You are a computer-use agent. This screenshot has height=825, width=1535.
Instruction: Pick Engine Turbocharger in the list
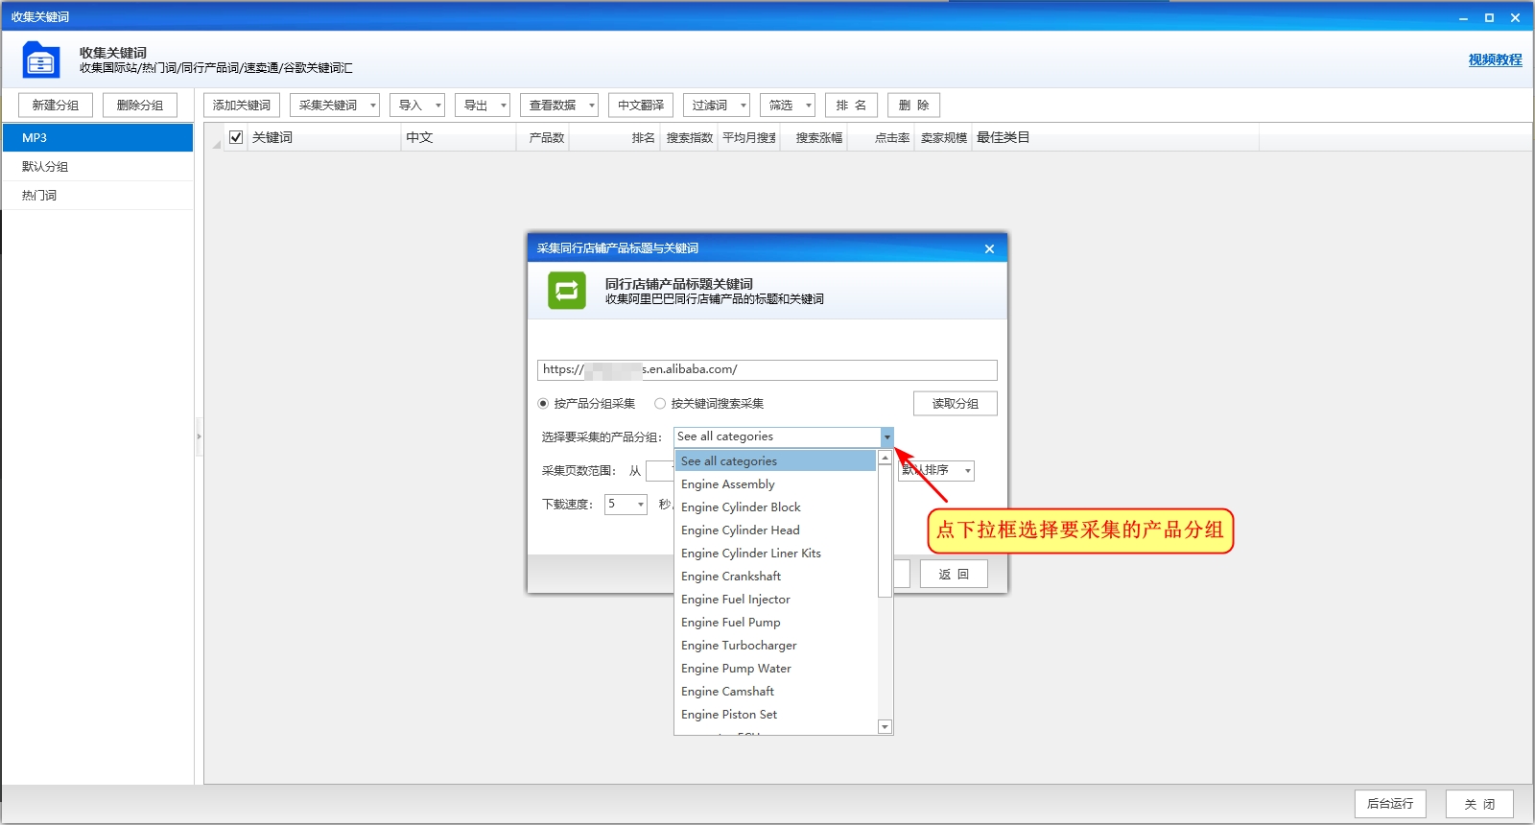(x=776, y=646)
